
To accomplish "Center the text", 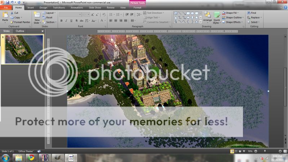I will [116, 21].
